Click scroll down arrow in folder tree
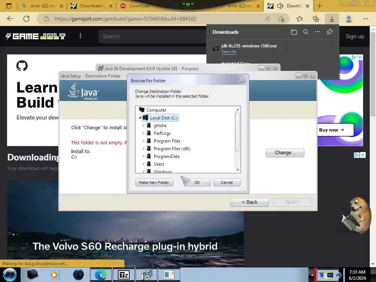Viewport: 376px width, 282px height. tap(238, 170)
